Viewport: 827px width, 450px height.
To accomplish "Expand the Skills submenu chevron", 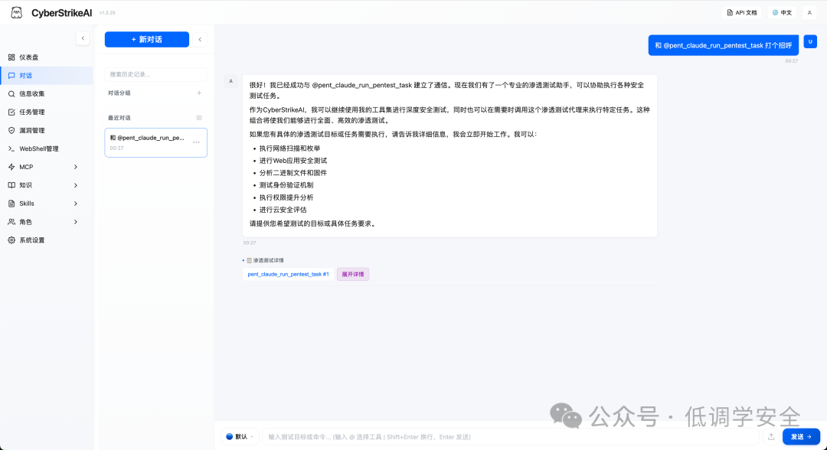I will click(x=75, y=204).
